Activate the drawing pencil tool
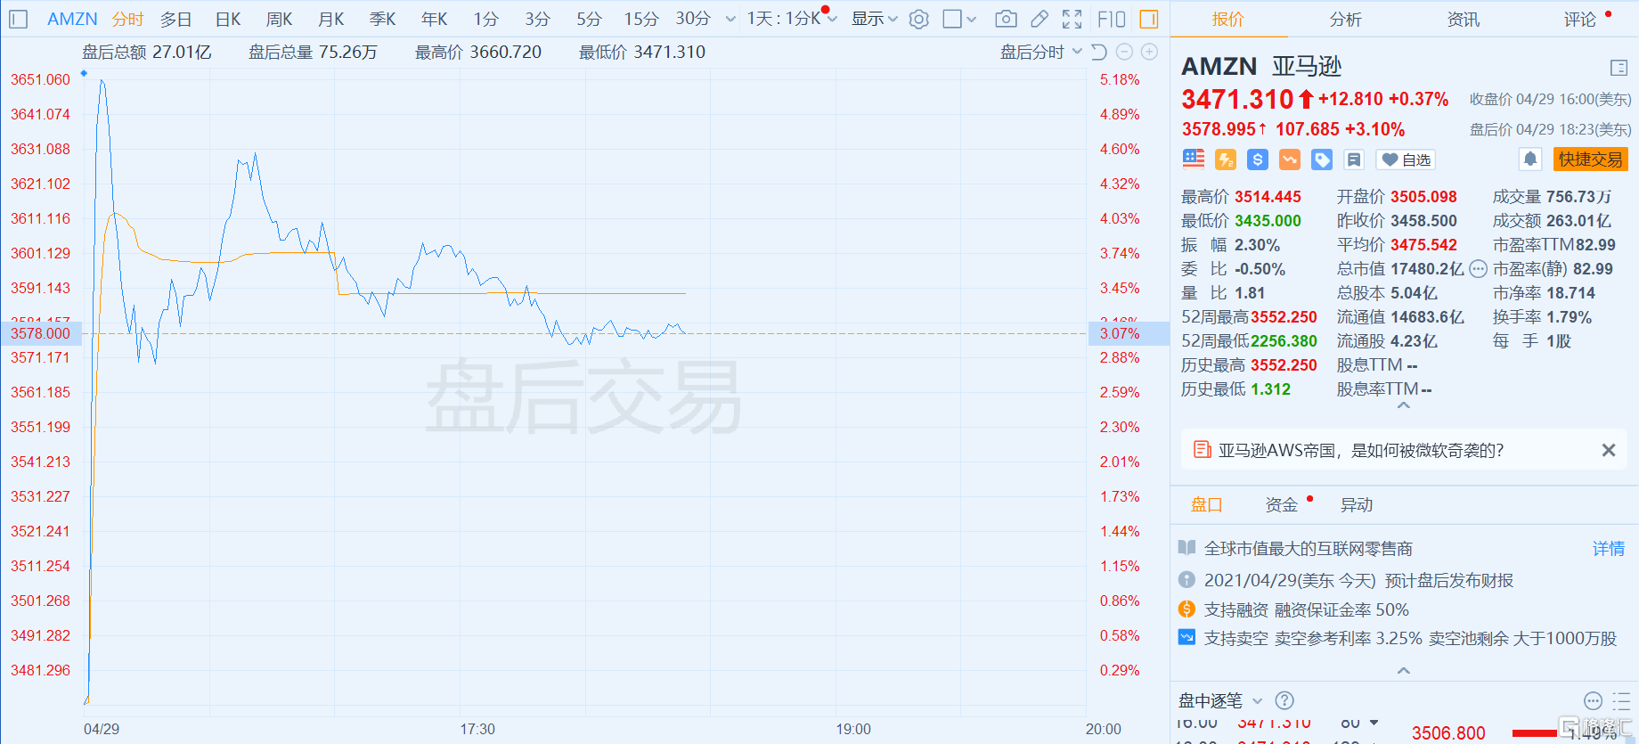Viewport: 1639px width, 744px height. tap(1040, 19)
